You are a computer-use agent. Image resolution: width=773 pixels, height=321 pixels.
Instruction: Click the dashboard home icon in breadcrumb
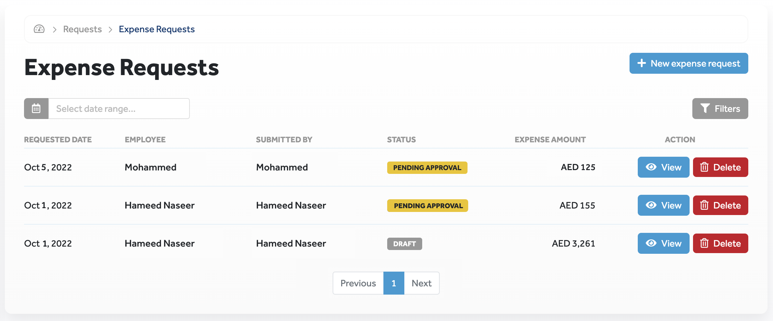(39, 29)
